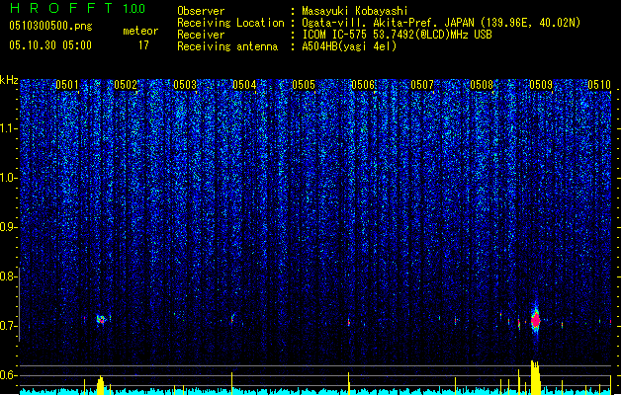Click the tall yellow power peak near 0509
Screen dimensions: 622x395
click(536, 377)
